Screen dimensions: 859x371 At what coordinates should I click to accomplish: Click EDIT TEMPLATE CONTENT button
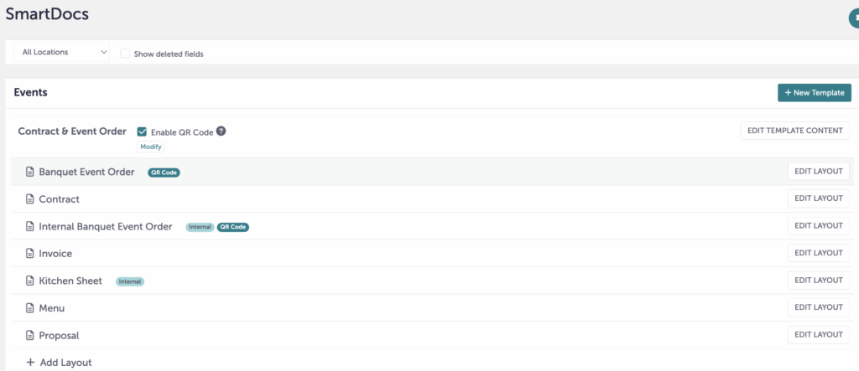(795, 131)
